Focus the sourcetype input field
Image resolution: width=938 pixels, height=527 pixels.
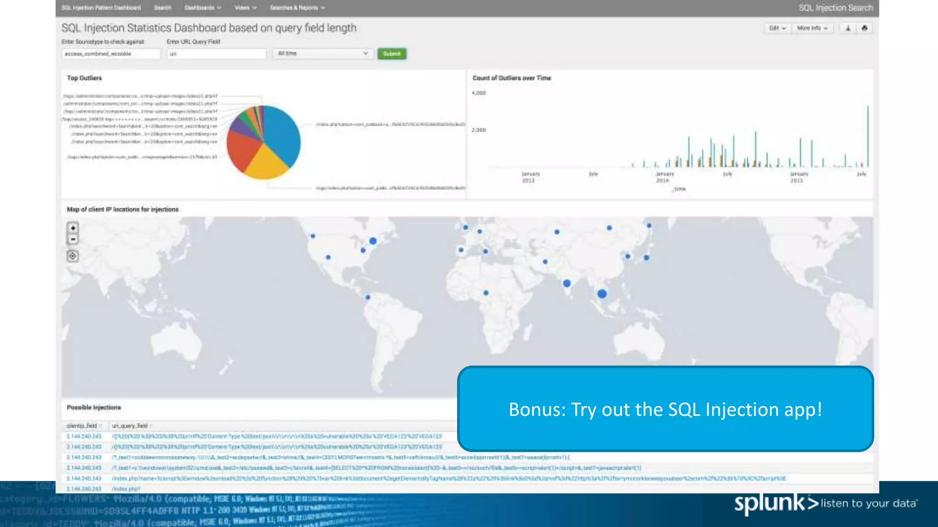pos(111,54)
